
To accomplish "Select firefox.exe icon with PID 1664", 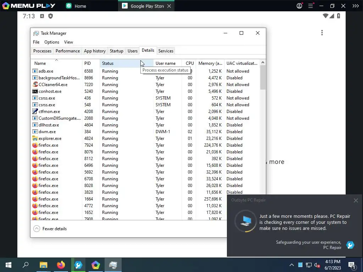I will pyautogui.click(x=35, y=199).
